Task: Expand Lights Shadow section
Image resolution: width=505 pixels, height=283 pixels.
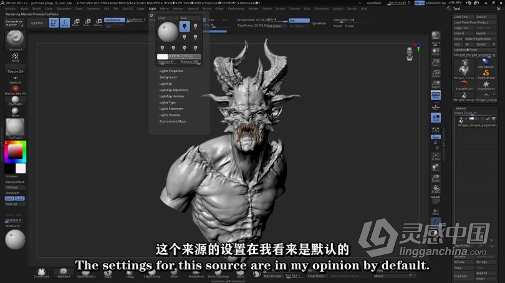Action: pos(170,115)
